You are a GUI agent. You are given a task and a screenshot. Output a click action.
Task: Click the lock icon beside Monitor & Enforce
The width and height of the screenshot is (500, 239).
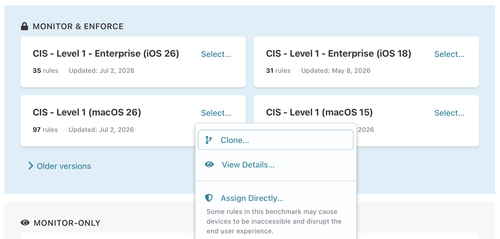[x=25, y=26]
